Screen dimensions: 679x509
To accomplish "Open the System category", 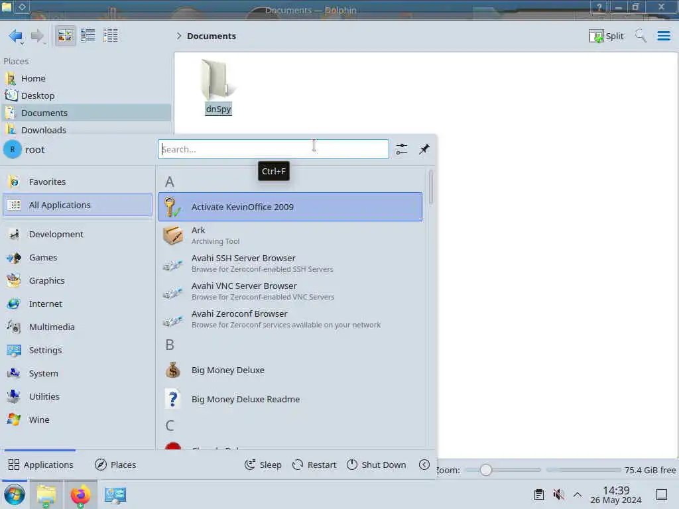I will click(78, 374).
